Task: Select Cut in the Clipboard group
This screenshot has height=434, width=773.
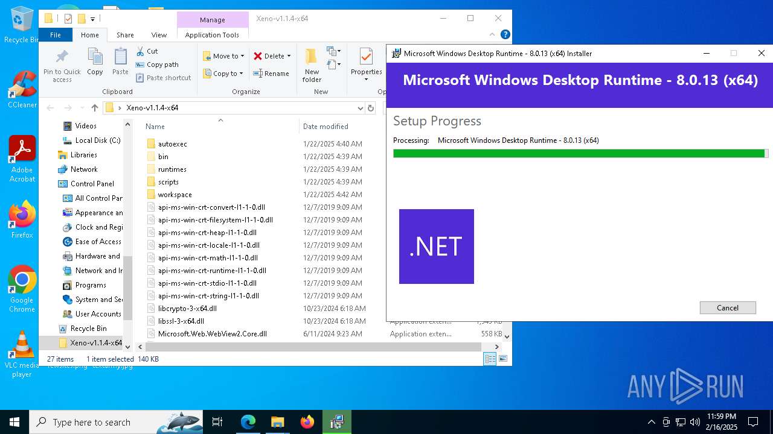Action: (x=147, y=51)
